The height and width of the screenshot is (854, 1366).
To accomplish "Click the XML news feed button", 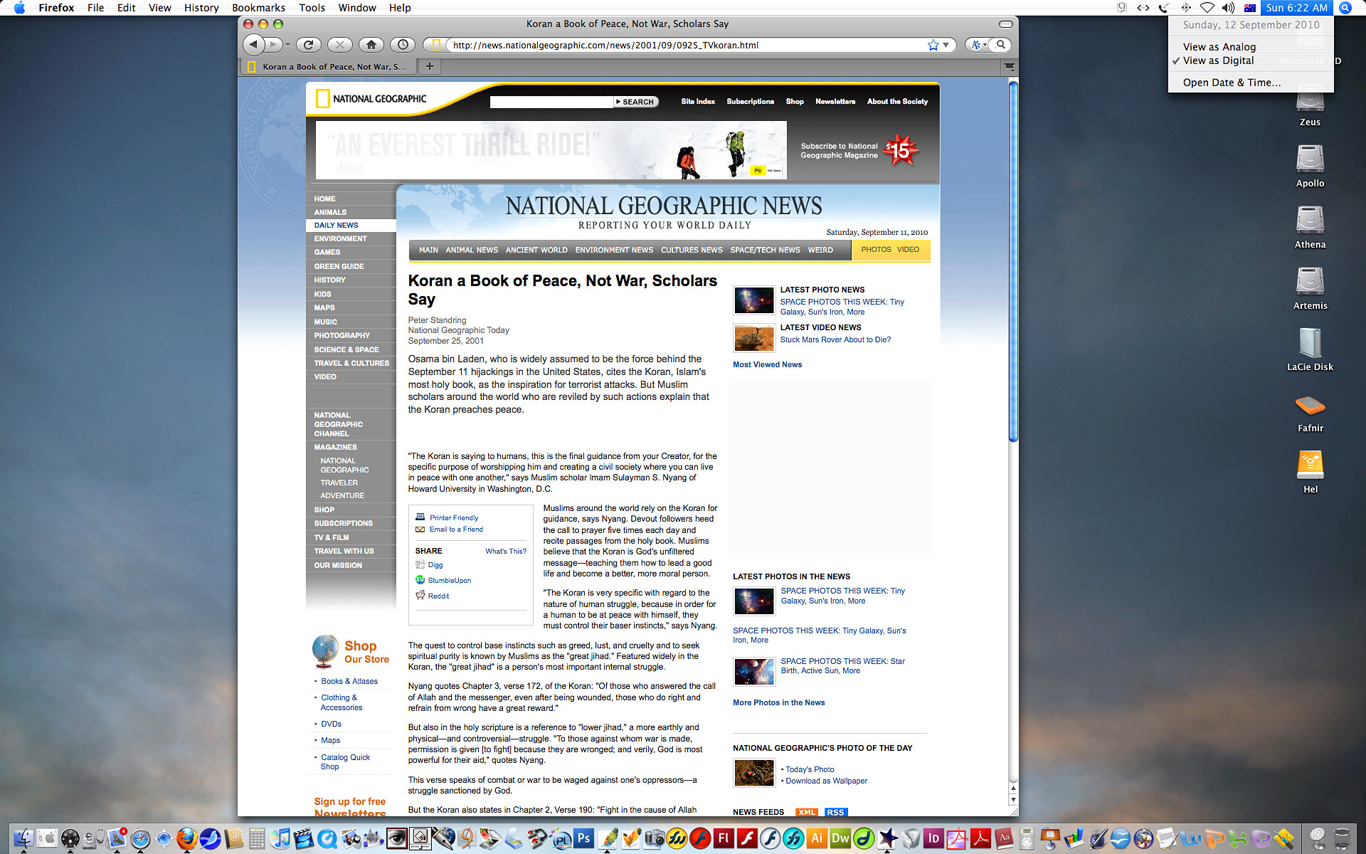I will pos(807,812).
